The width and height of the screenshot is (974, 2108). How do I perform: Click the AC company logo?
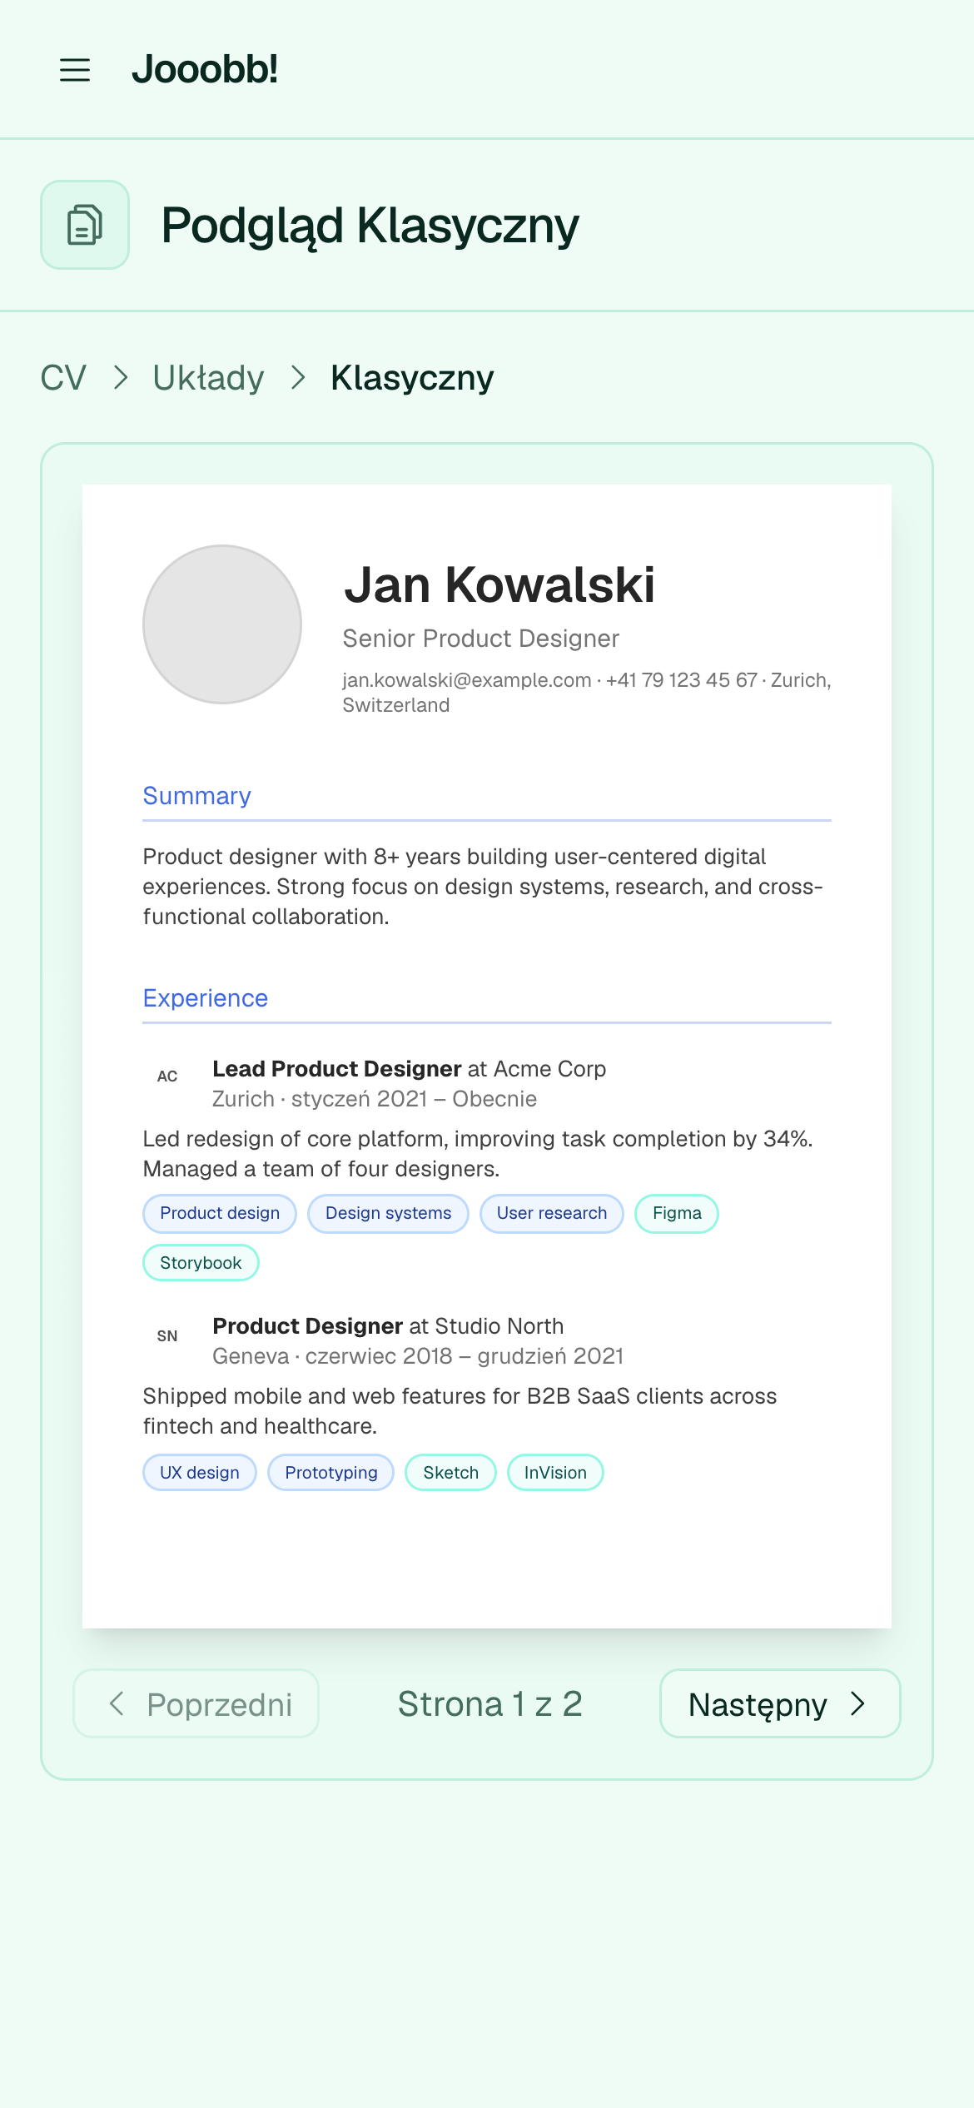click(167, 1076)
